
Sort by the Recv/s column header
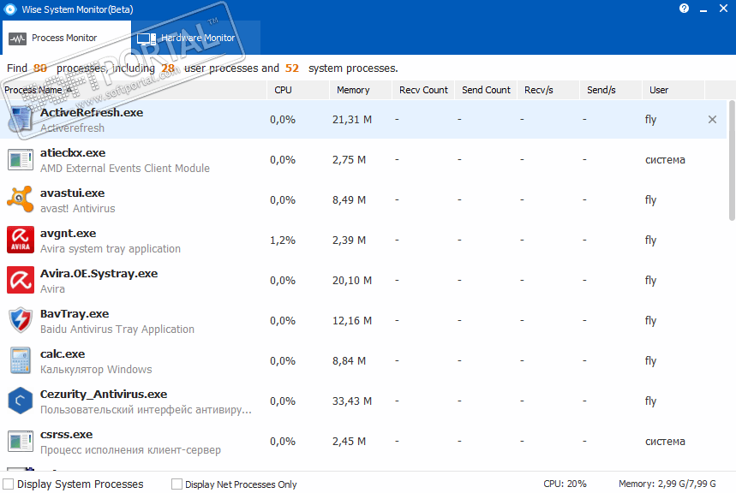click(548, 90)
